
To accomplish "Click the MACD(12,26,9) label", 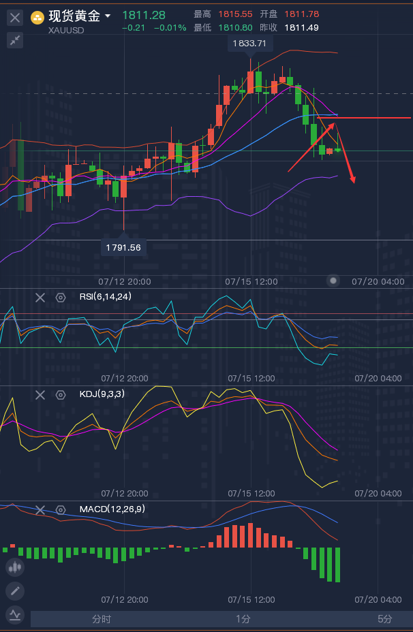I will coord(112,509).
